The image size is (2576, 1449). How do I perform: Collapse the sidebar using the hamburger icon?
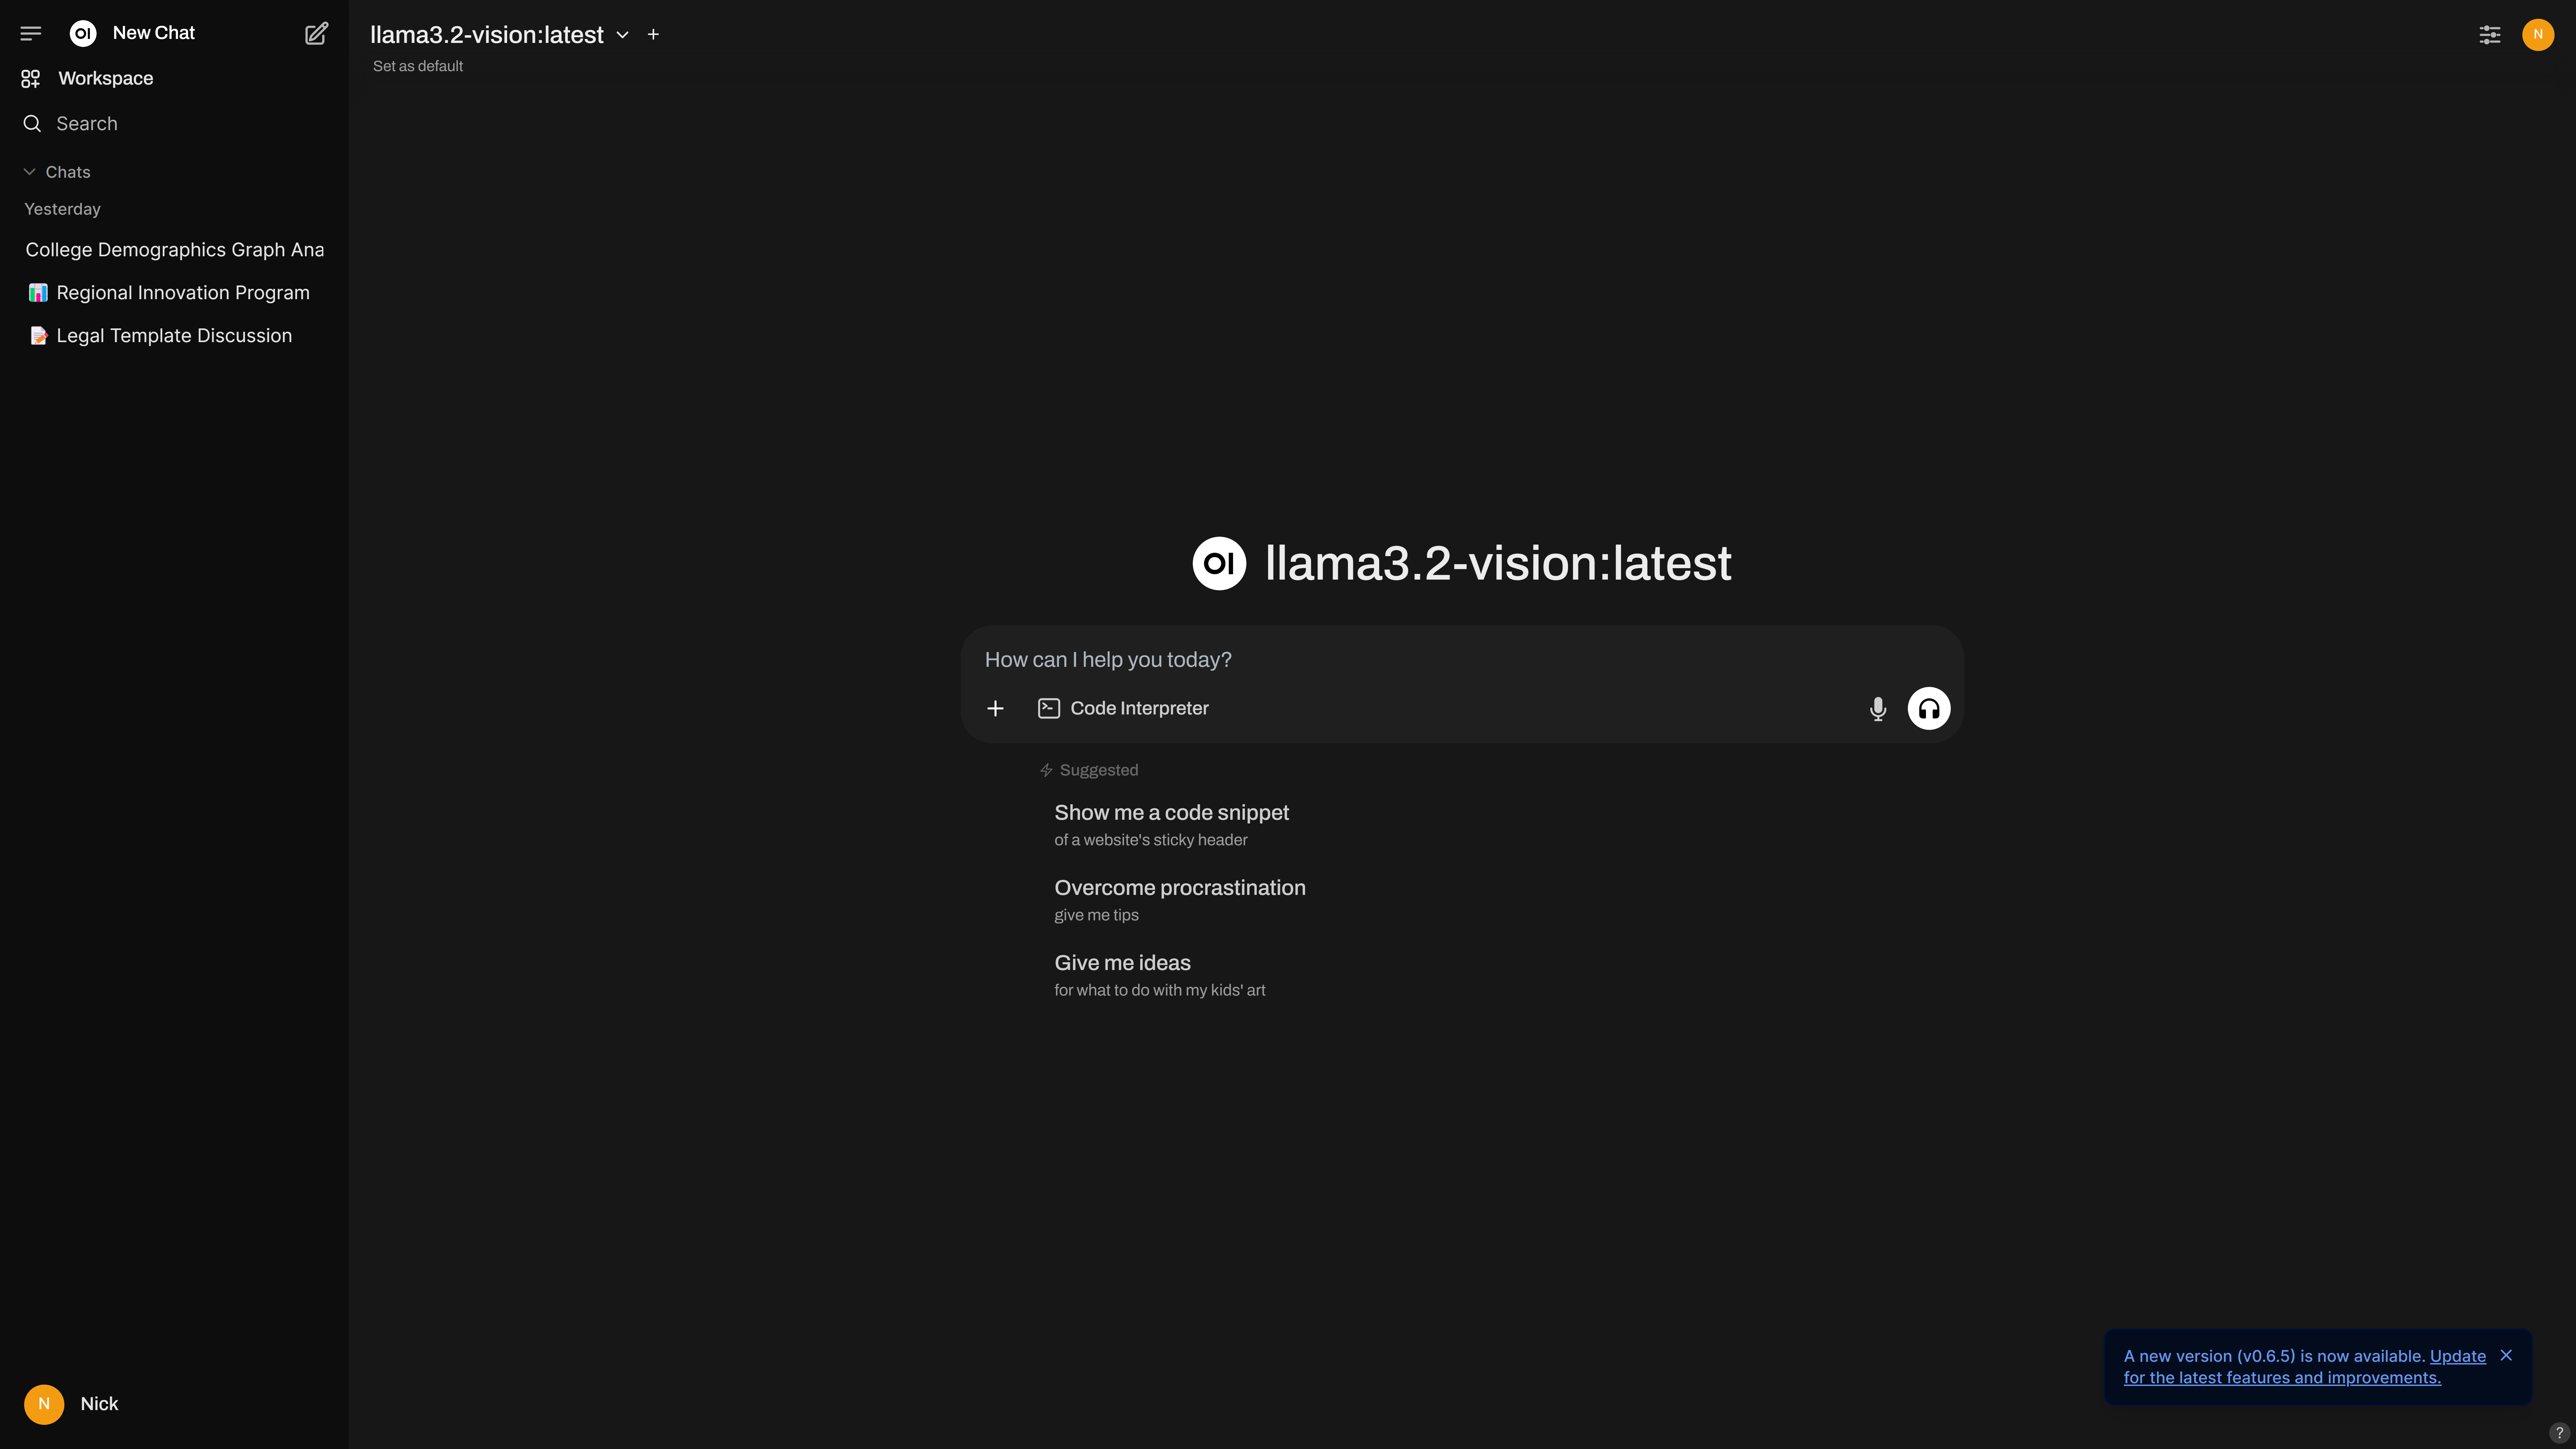click(31, 33)
